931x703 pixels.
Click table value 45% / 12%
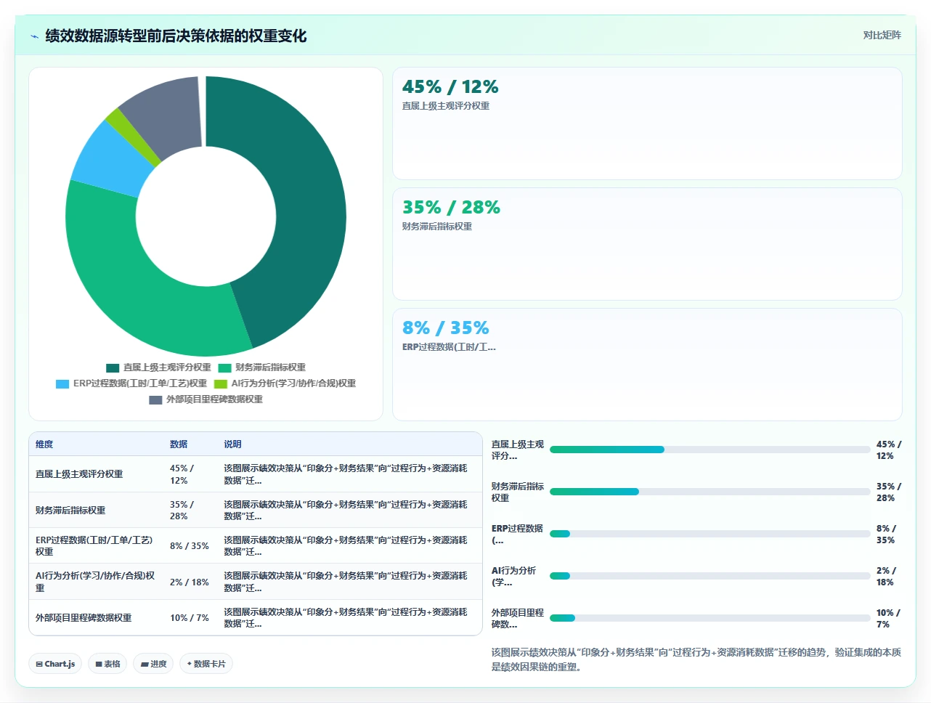tap(182, 474)
